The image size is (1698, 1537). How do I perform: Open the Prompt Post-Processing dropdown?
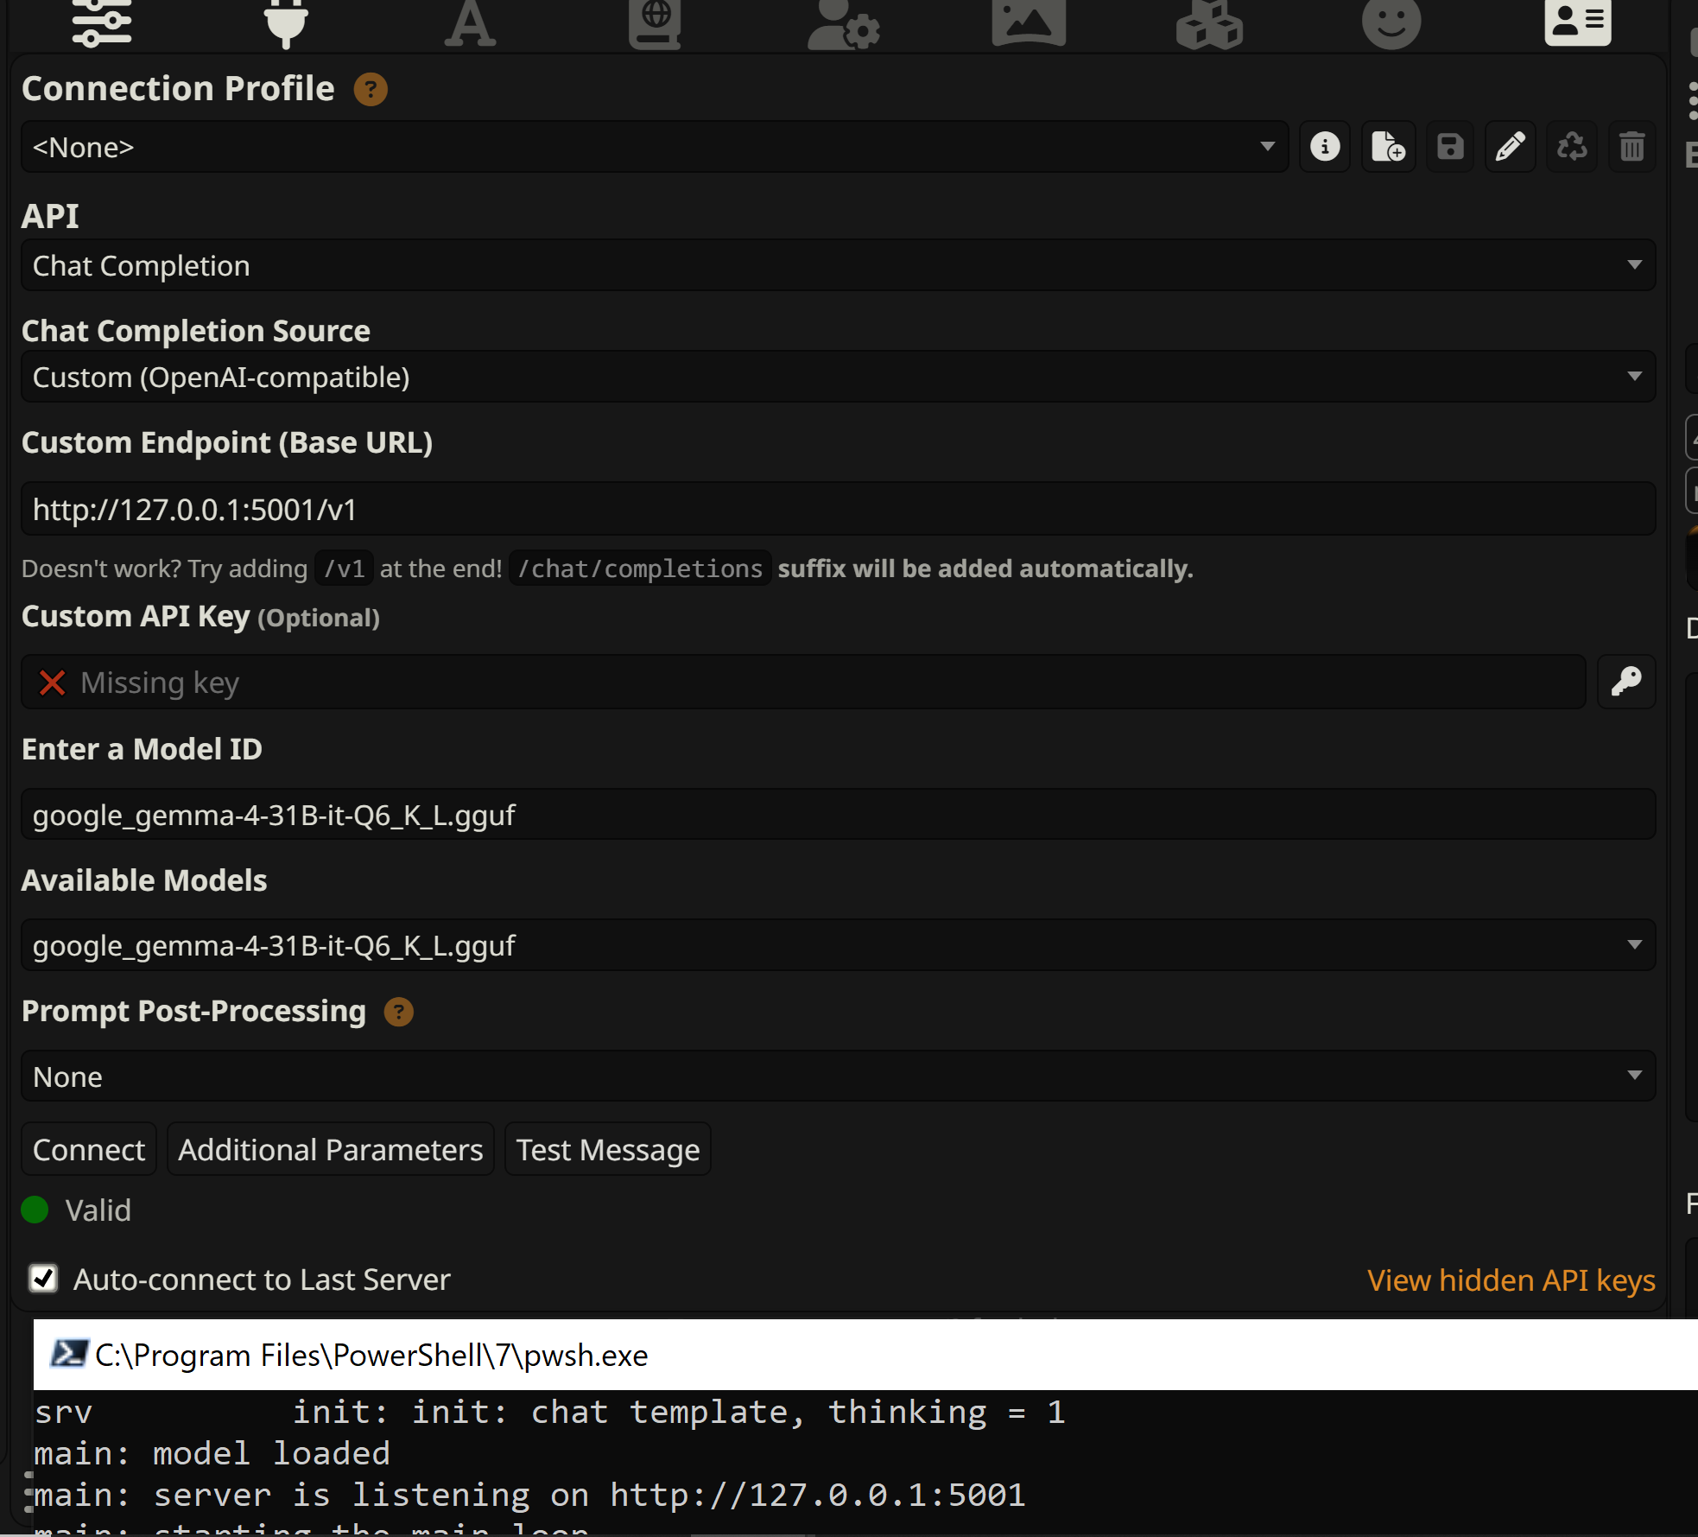pyautogui.click(x=837, y=1077)
